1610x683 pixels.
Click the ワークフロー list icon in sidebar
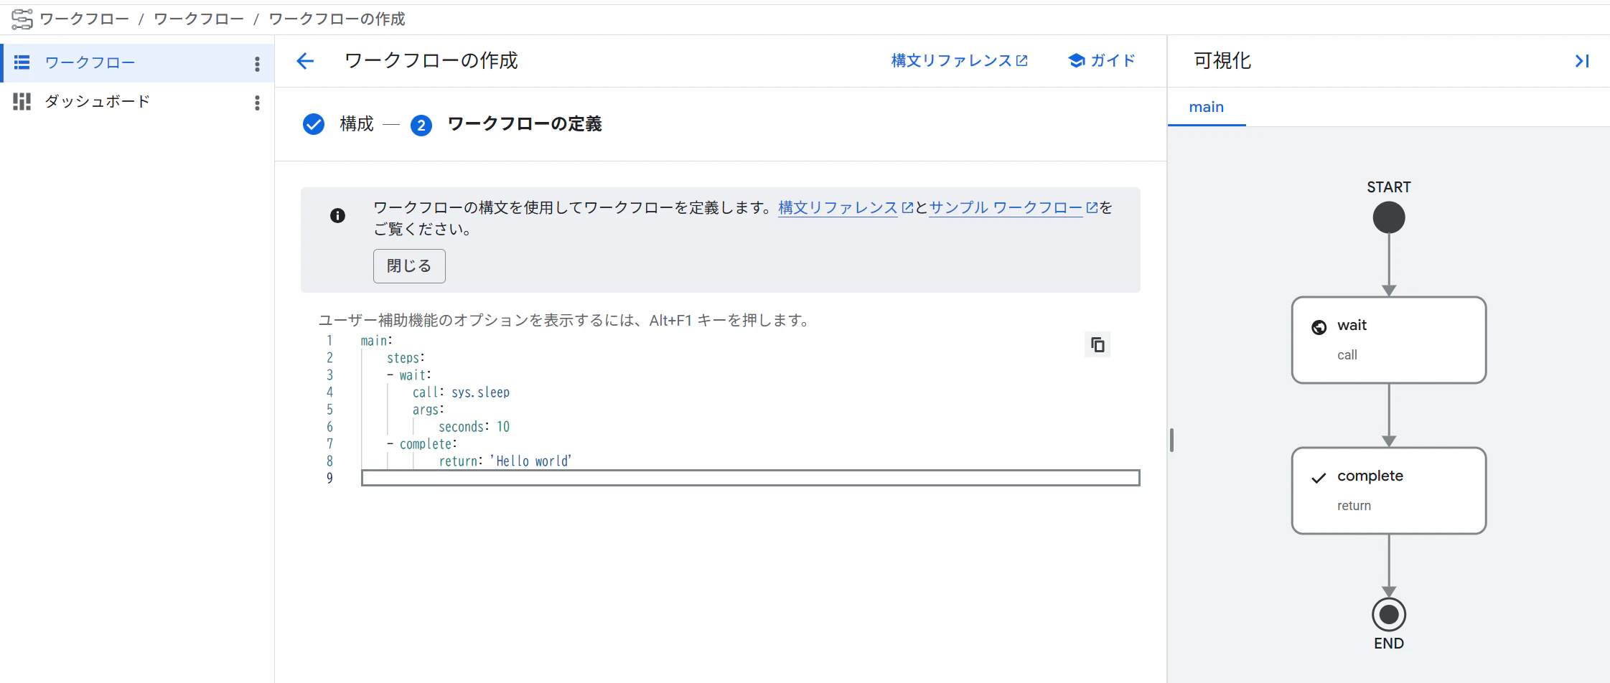(22, 62)
